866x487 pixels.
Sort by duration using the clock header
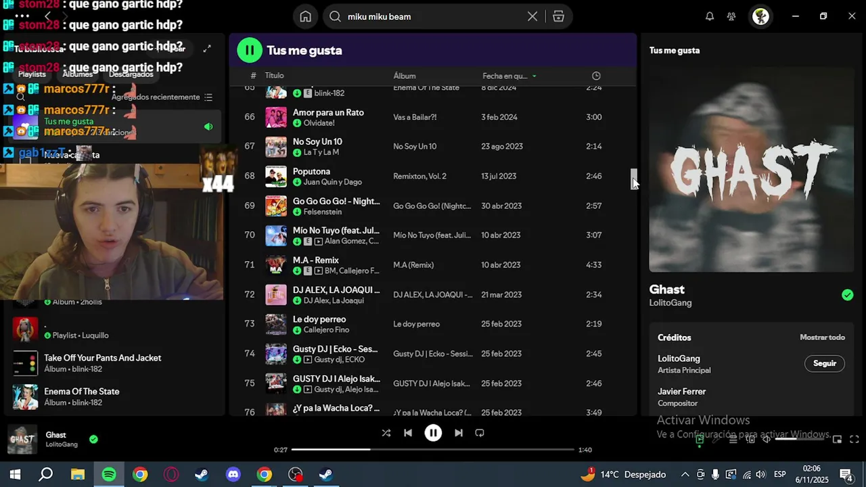click(x=596, y=76)
